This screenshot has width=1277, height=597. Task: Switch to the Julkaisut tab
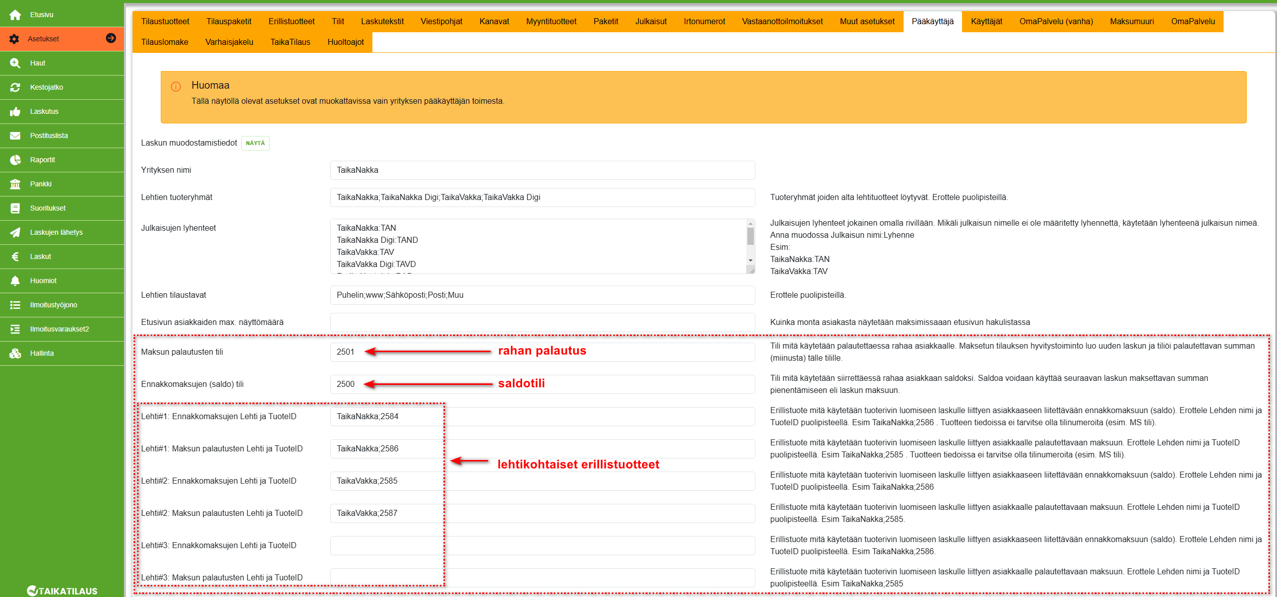tap(651, 21)
